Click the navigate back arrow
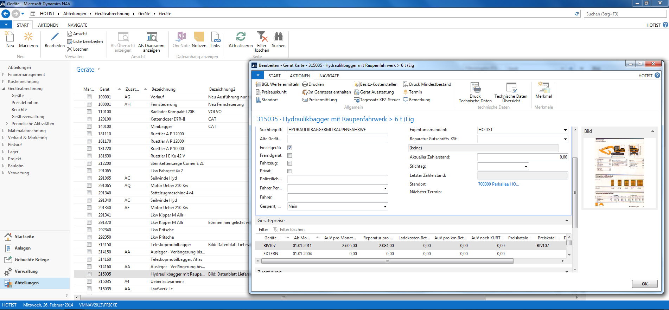The image size is (669, 310). coord(6,14)
